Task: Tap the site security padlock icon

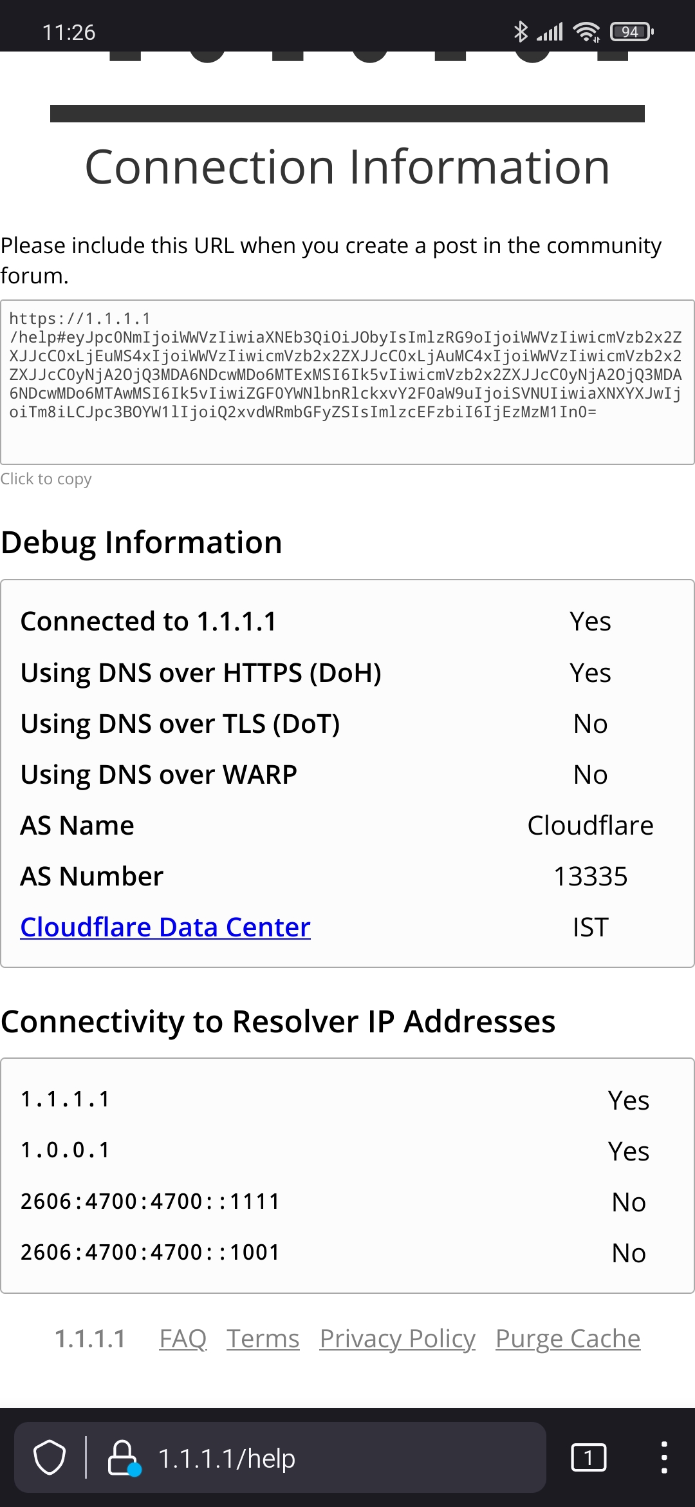Action: [124, 1457]
